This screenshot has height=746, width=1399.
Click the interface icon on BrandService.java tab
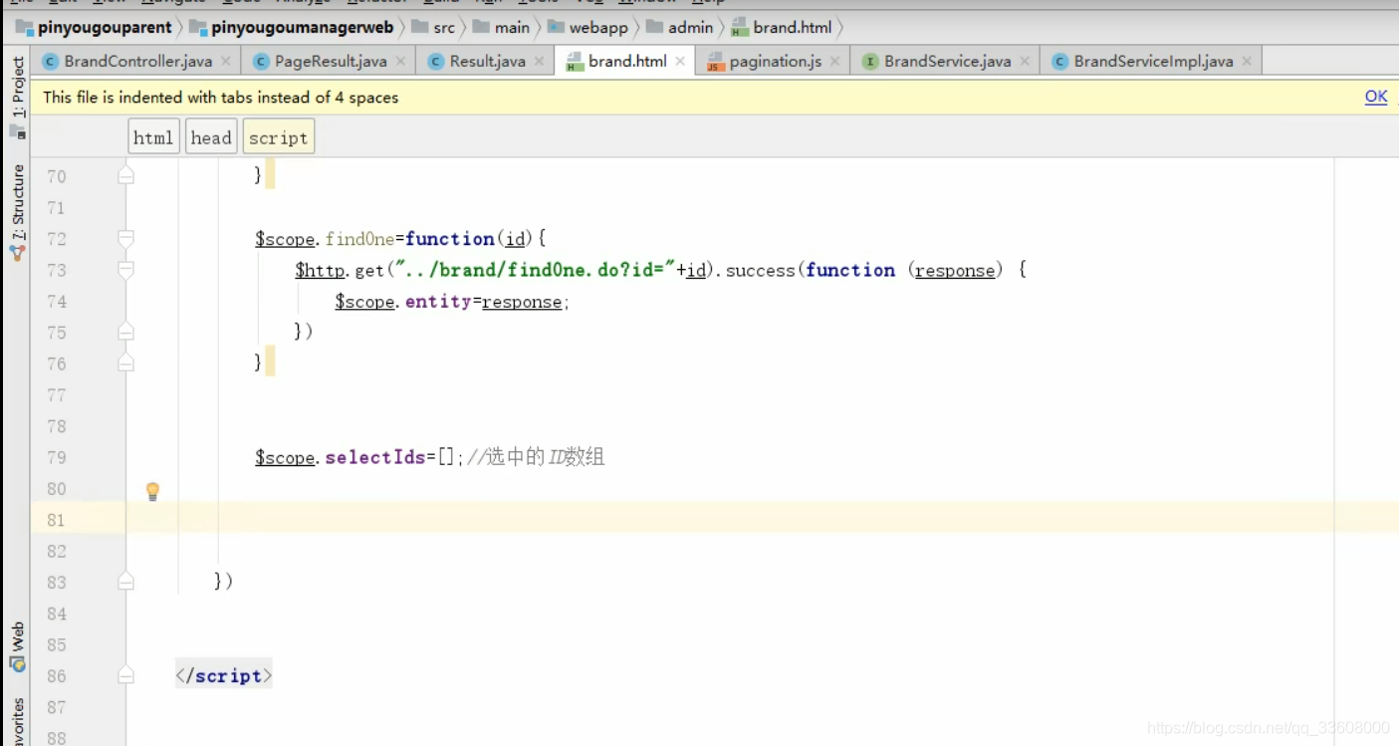pos(870,62)
